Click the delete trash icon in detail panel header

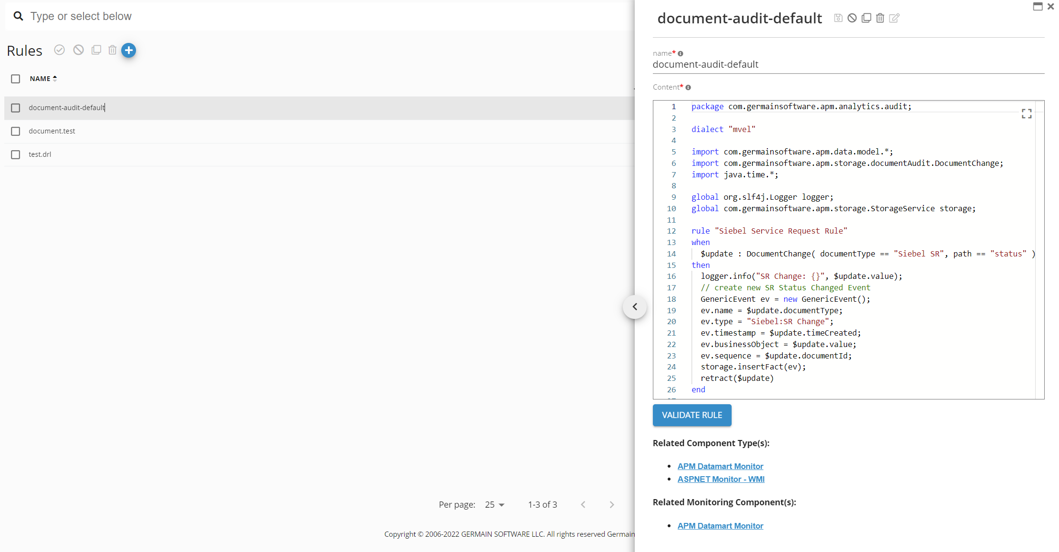[880, 18]
